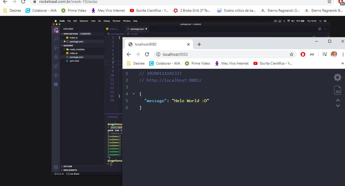This screenshot has width=345, height=186.
Task: Open Meu Vivo Internet bookmark in front browser
Action: pos(231,63)
